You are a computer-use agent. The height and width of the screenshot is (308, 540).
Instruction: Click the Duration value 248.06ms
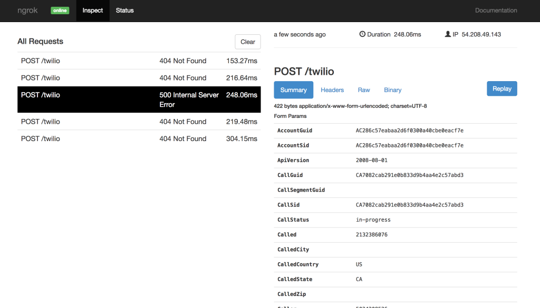tap(406, 34)
